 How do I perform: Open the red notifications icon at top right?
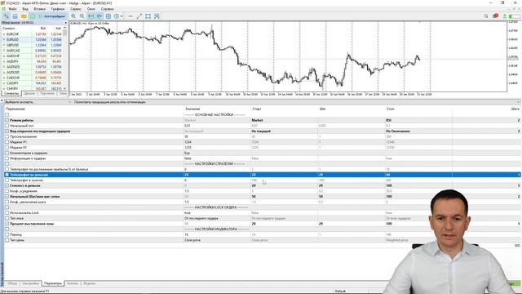click(x=495, y=16)
